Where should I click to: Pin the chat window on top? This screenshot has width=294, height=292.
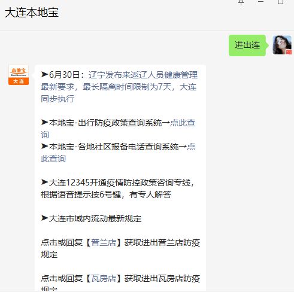click(241, 2)
